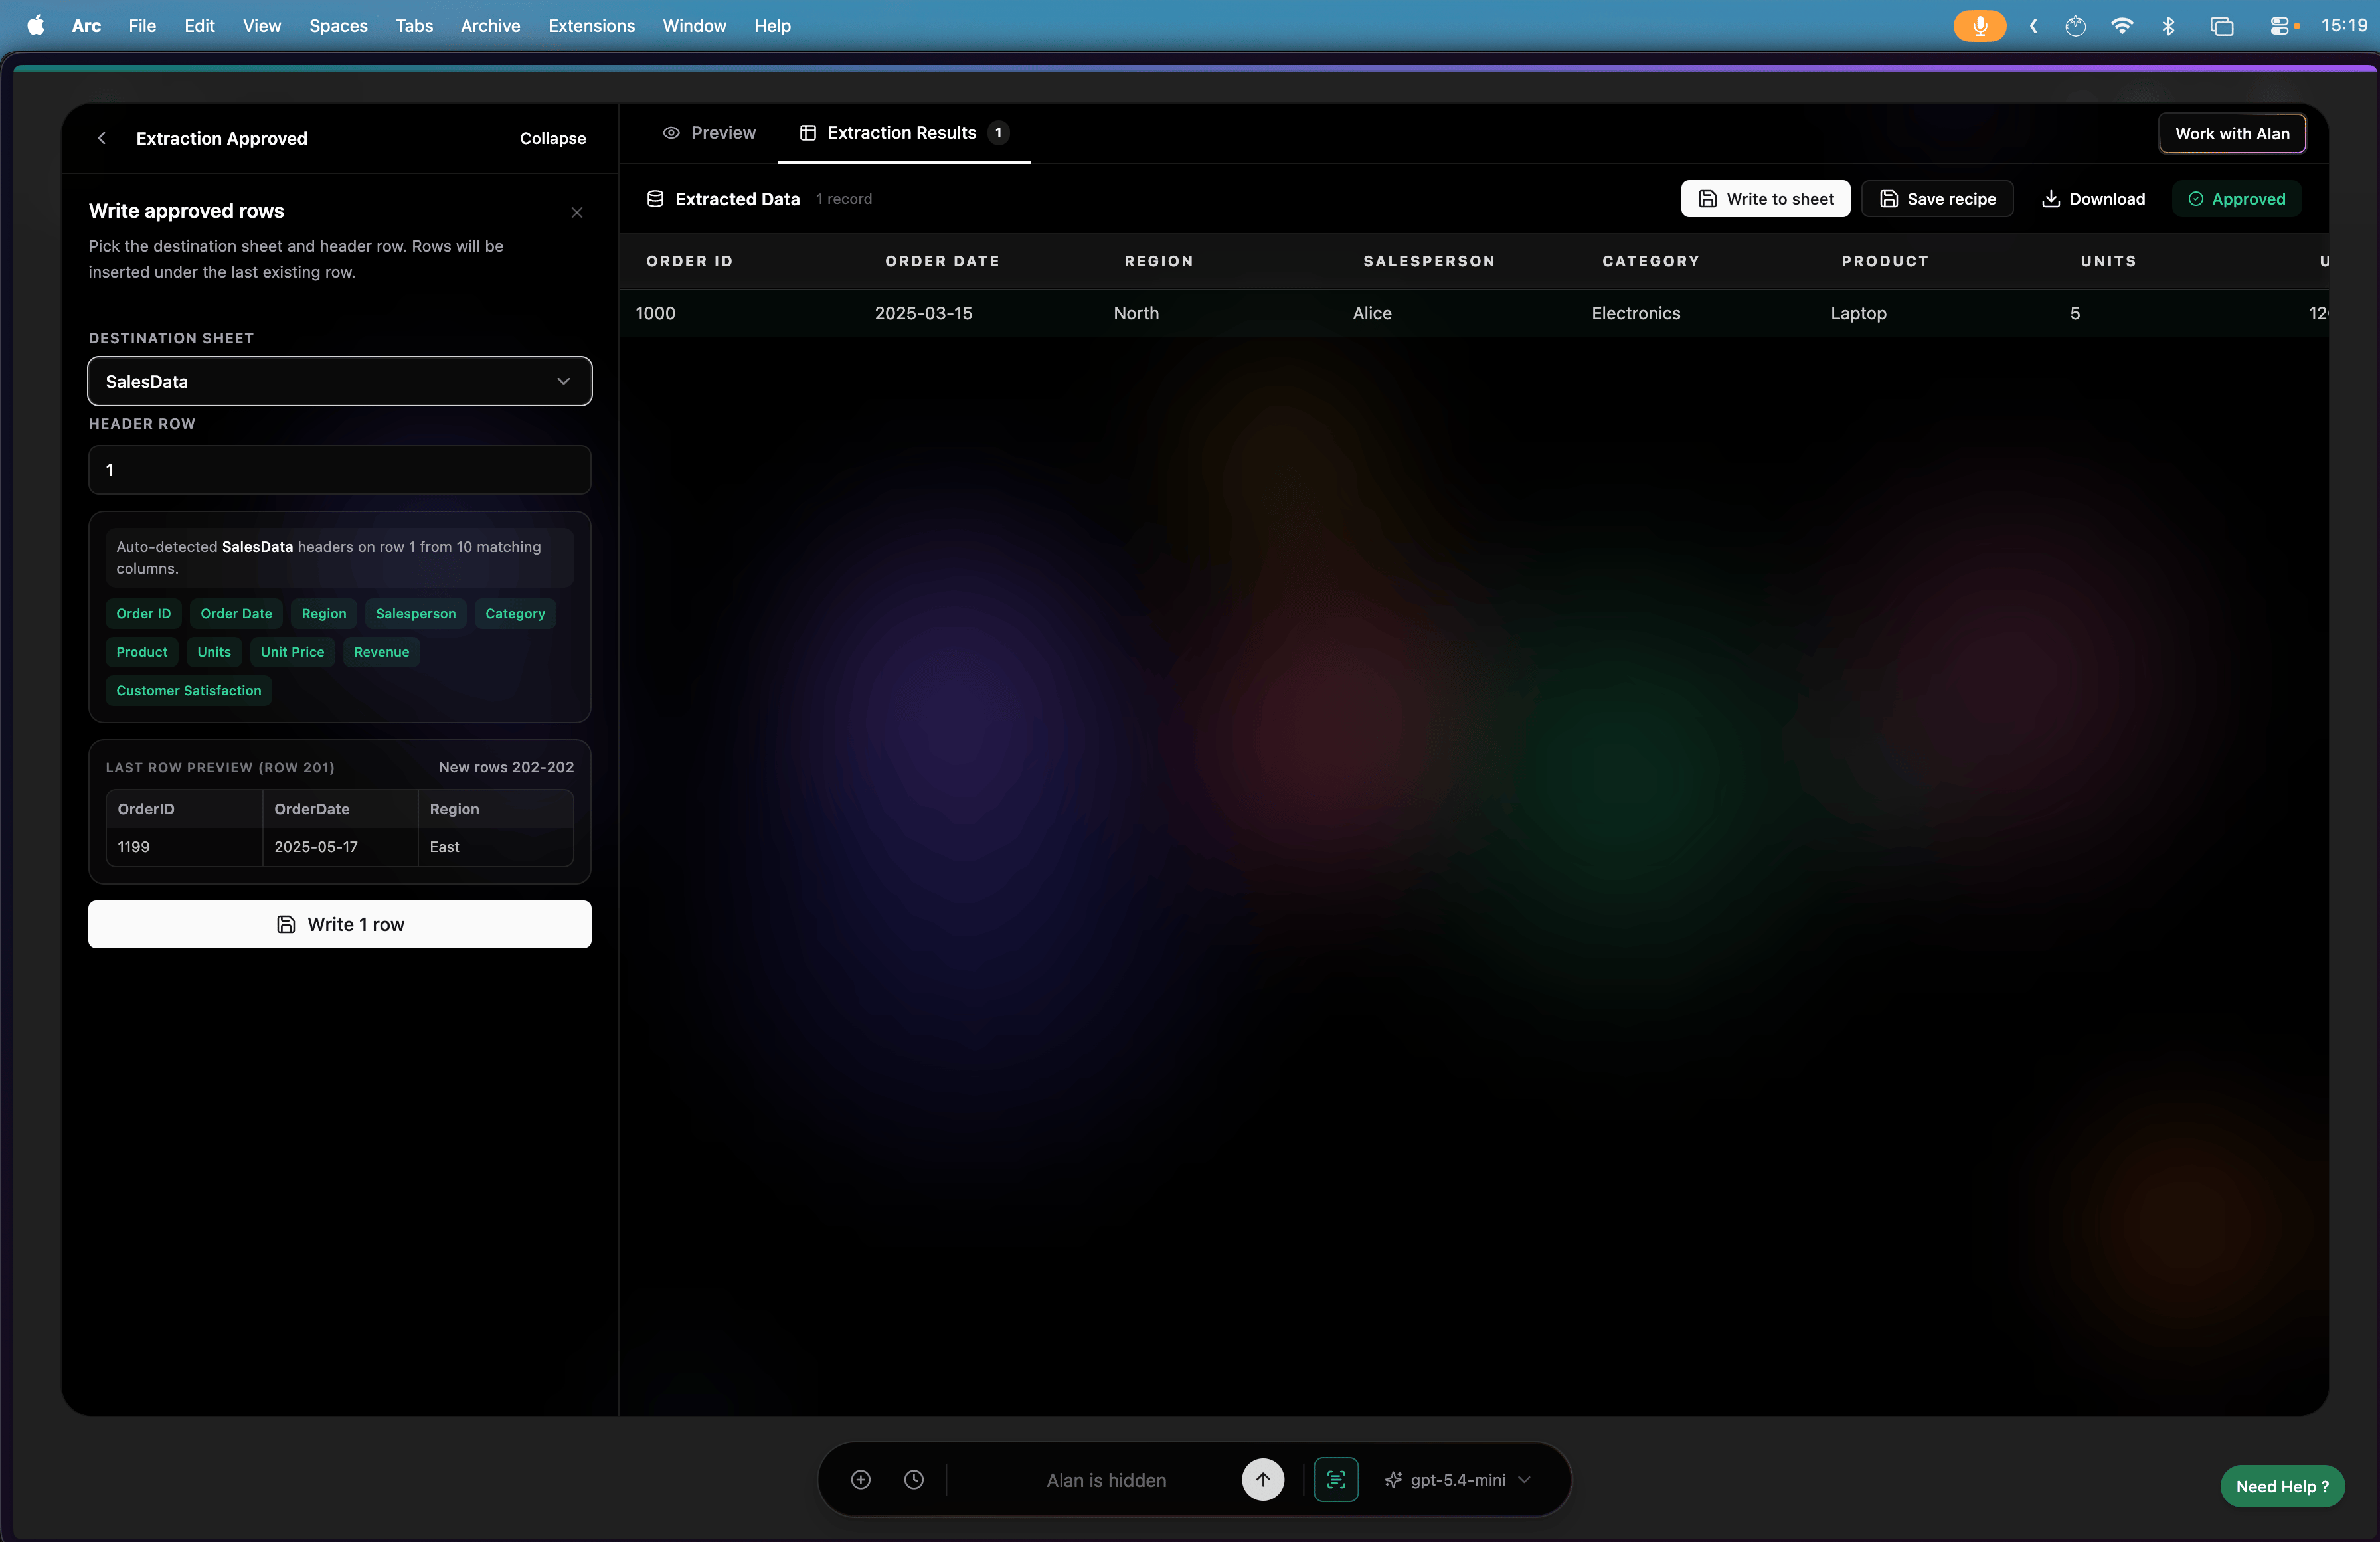Select the Electronics category cell
The image size is (2380, 1542).
[x=1636, y=313]
